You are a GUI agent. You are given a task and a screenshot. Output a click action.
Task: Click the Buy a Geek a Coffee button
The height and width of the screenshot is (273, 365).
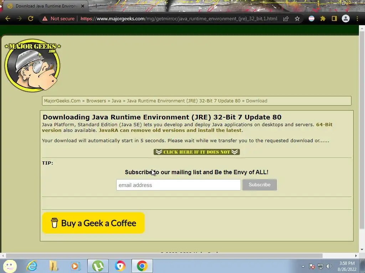93,223
